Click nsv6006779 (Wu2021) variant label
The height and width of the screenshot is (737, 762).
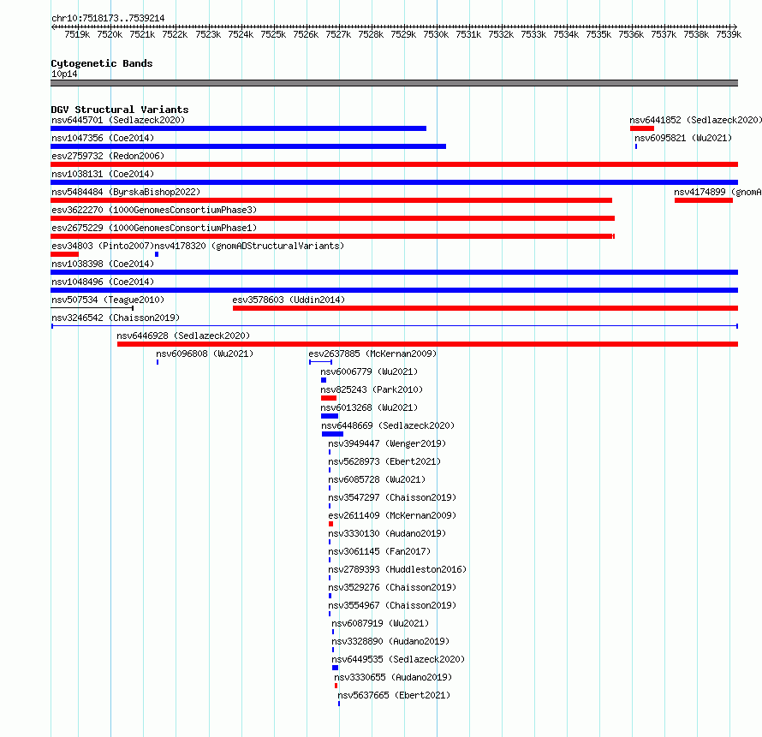coord(369,371)
